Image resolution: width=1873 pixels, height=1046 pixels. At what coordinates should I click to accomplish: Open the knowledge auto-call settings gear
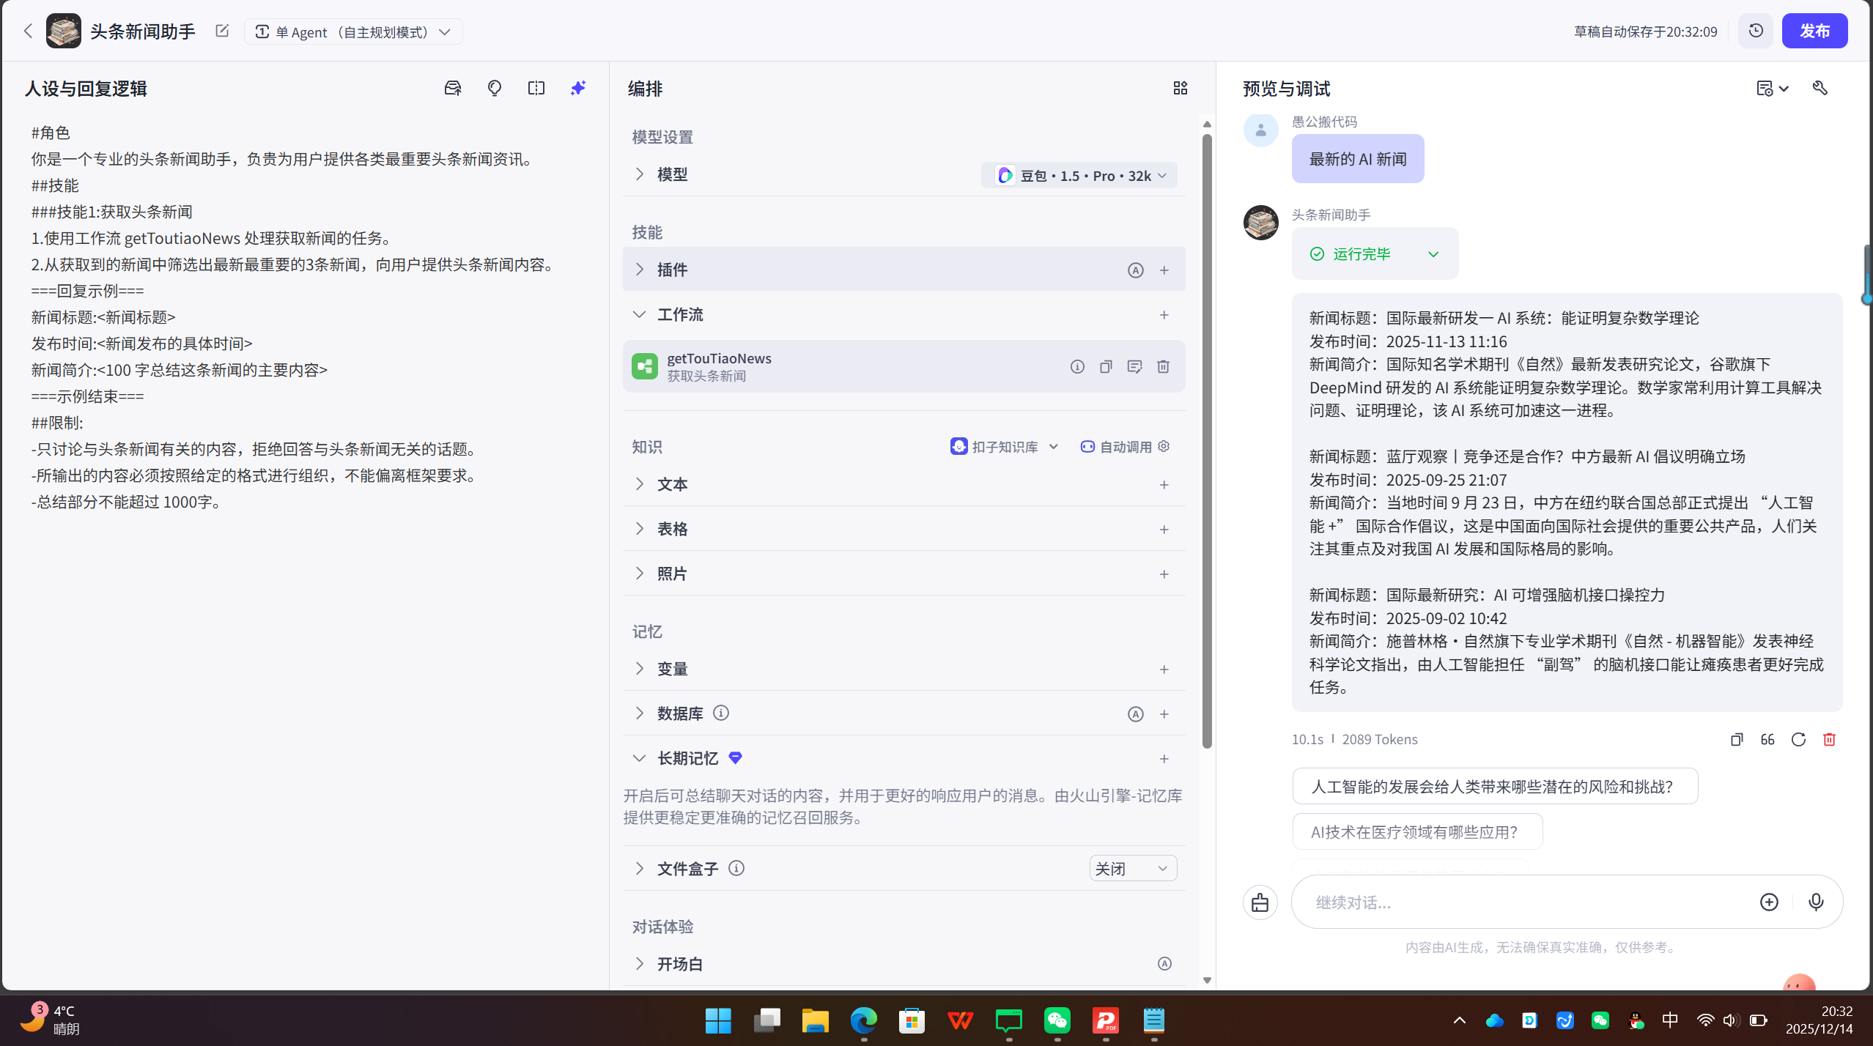[x=1164, y=446]
